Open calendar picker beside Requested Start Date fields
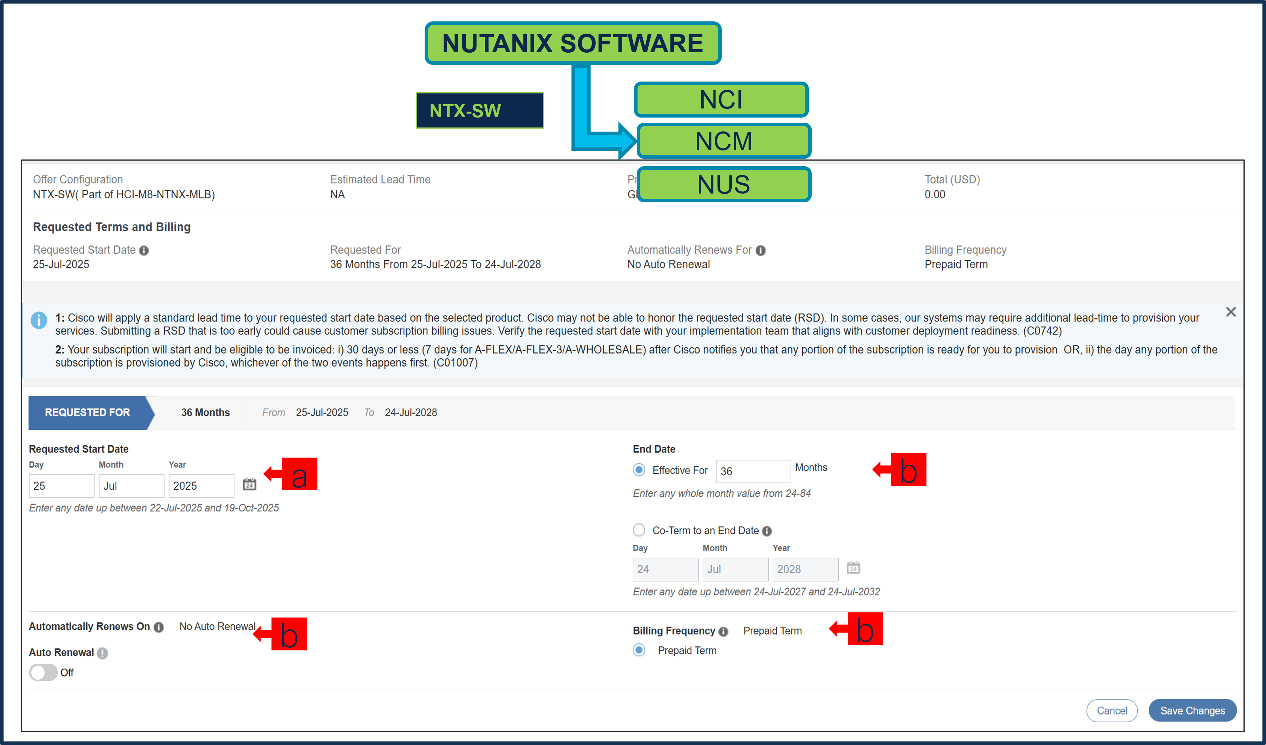The image size is (1266, 745). 250,484
